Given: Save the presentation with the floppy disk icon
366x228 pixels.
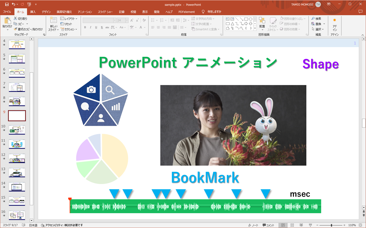Looking at the screenshot, I should tap(7, 4).
